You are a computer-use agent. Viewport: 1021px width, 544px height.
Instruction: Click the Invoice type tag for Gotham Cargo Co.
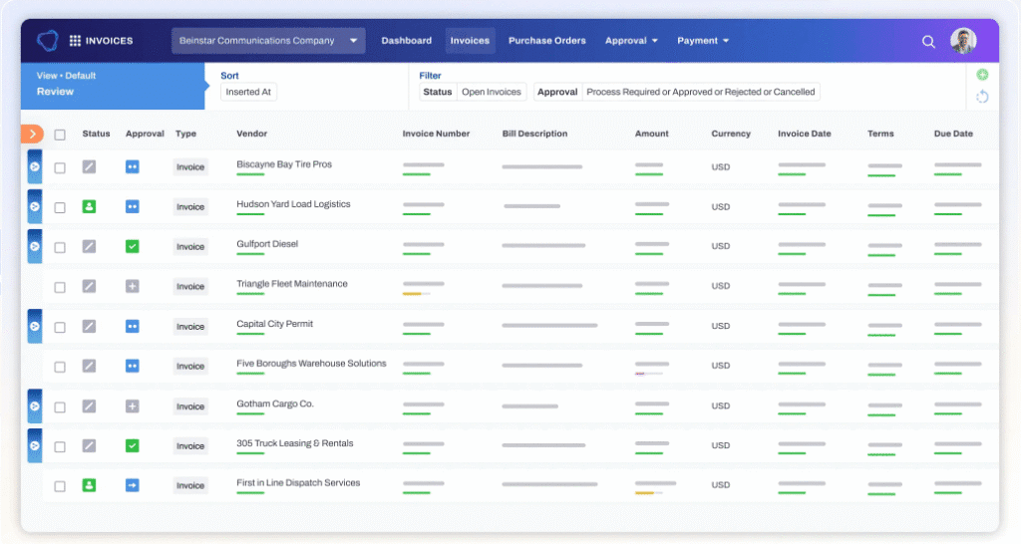(190, 407)
